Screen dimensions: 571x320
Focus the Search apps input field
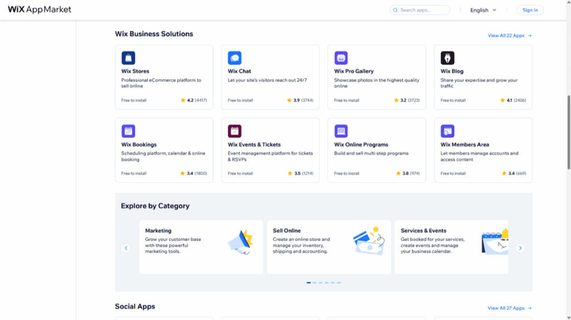[419, 10]
